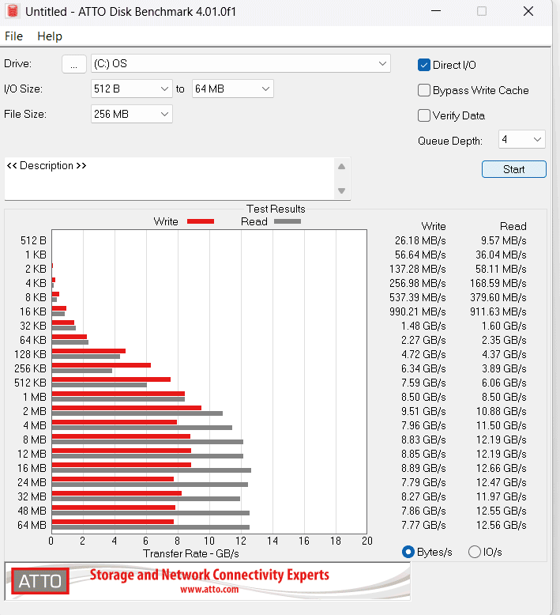Image resolution: width=560 pixels, height=615 pixels.
Task: Click into the Description text field
Action: pyautogui.click(x=169, y=179)
